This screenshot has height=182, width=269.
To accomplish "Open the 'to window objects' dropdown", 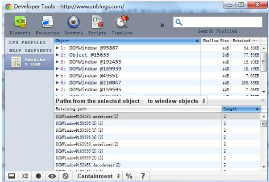I will (177, 101).
